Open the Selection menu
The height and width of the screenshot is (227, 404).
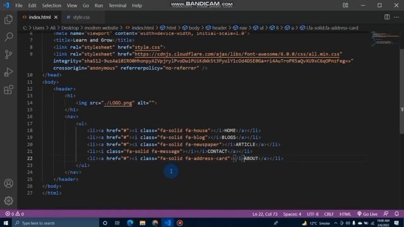coord(52,6)
